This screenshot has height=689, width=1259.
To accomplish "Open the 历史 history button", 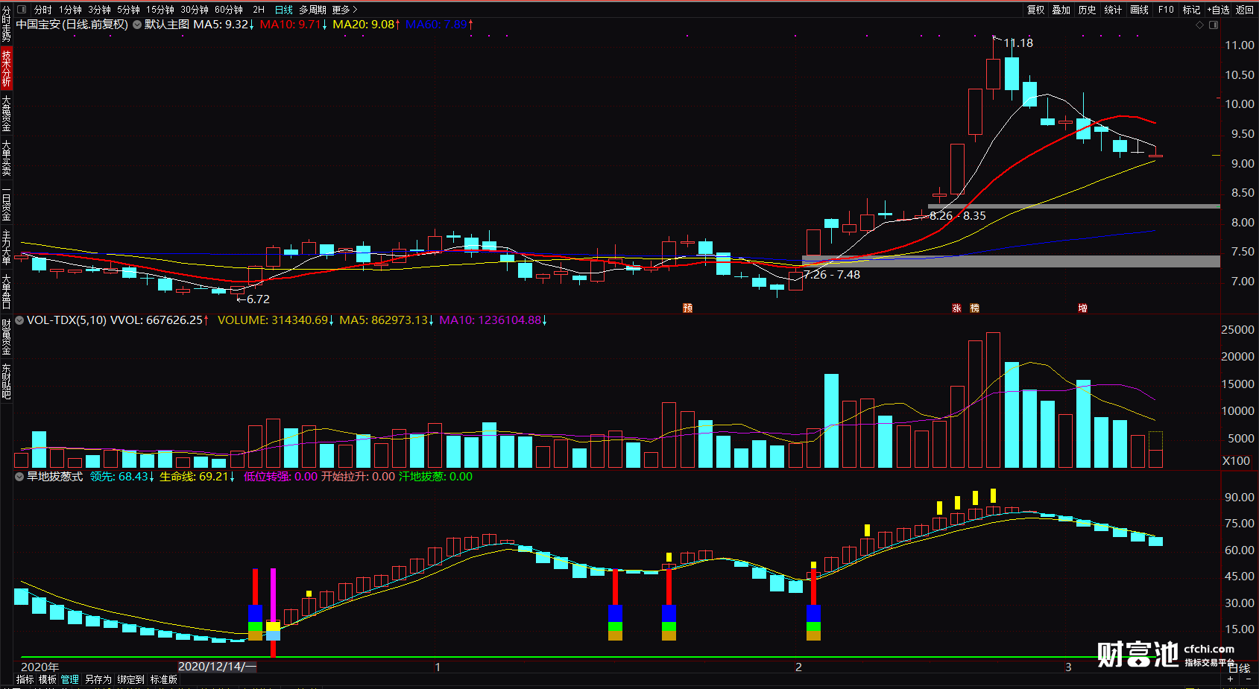I will pos(1088,10).
